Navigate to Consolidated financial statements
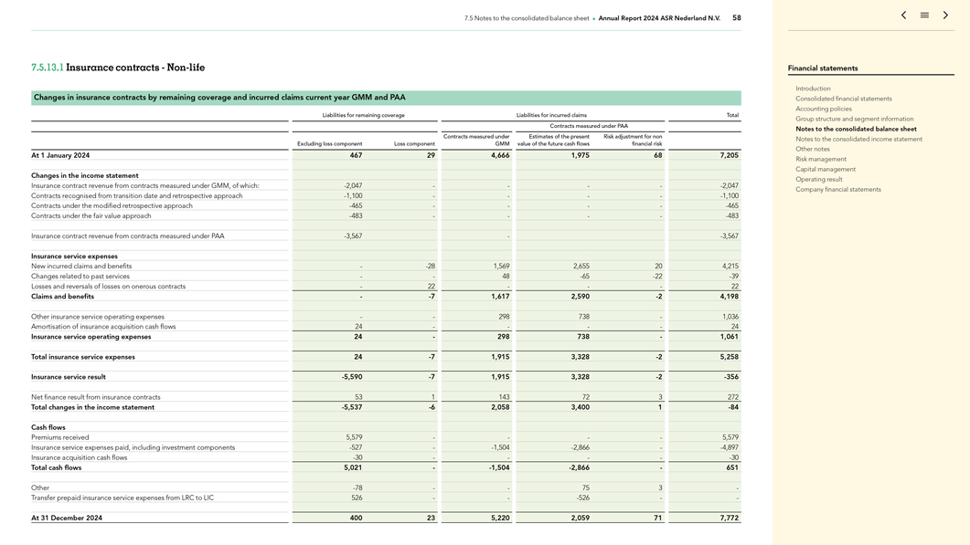This screenshot has height=545, width=970. (x=843, y=99)
